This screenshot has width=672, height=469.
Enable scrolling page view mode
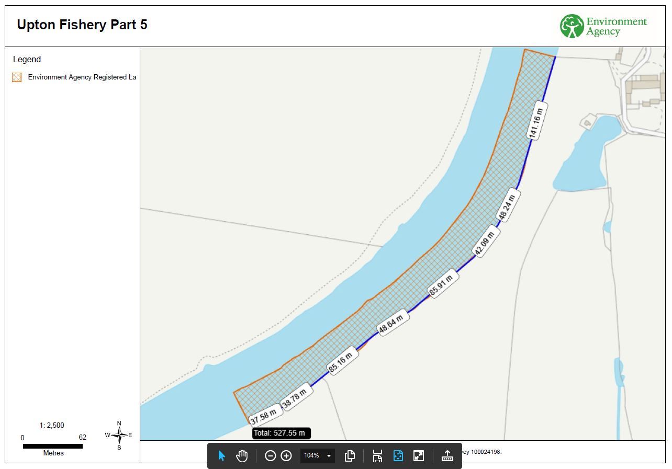point(377,456)
